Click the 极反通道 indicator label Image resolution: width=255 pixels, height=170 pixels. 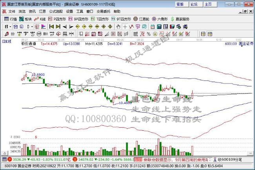pos(29,44)
